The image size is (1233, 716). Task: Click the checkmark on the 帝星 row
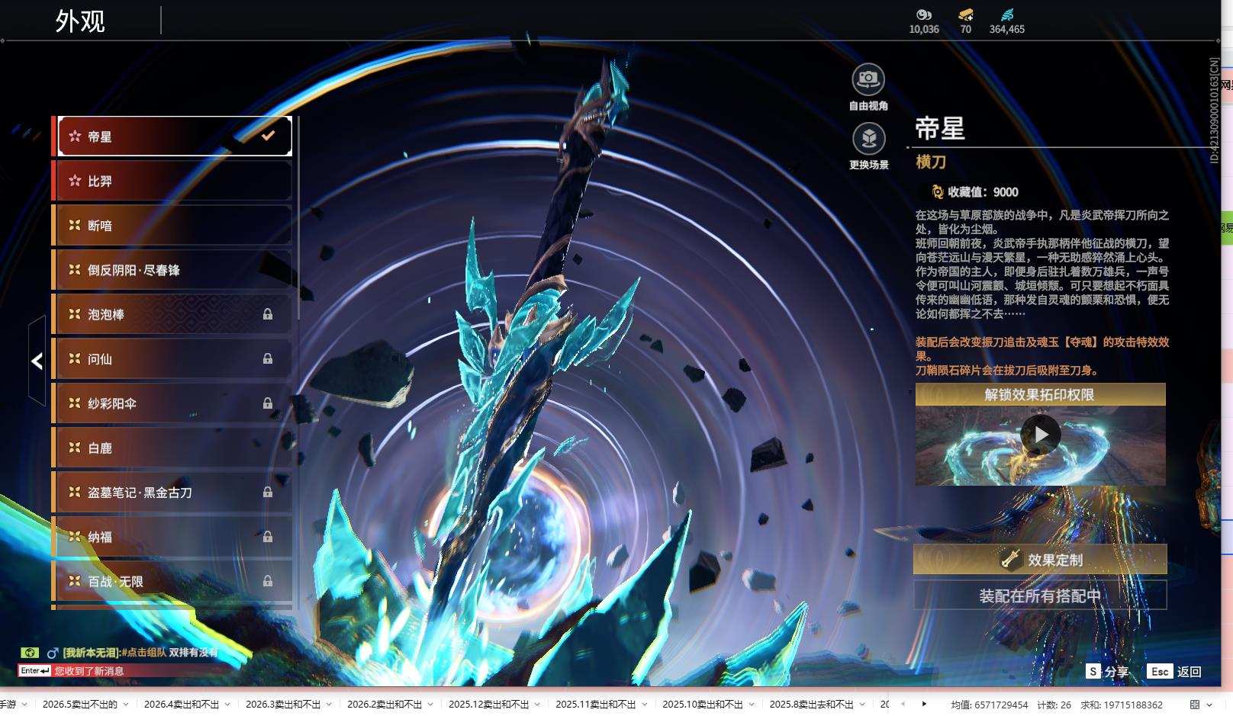(268, 136)
